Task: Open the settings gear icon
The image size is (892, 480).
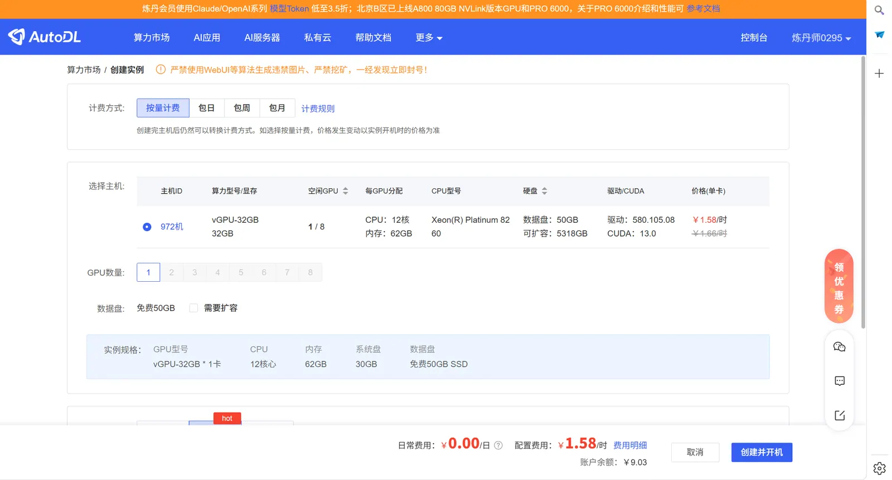Action: [879, 468]
